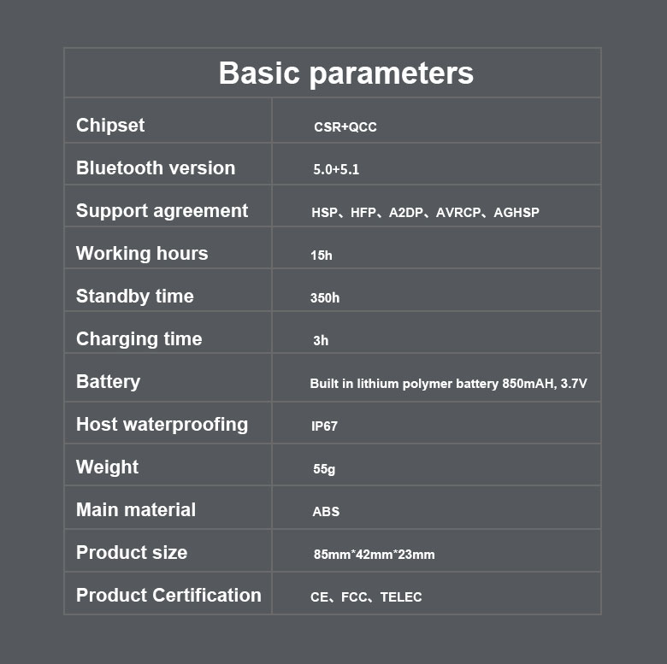
Task: Click the 350h standby value
Action: (325, 298)
